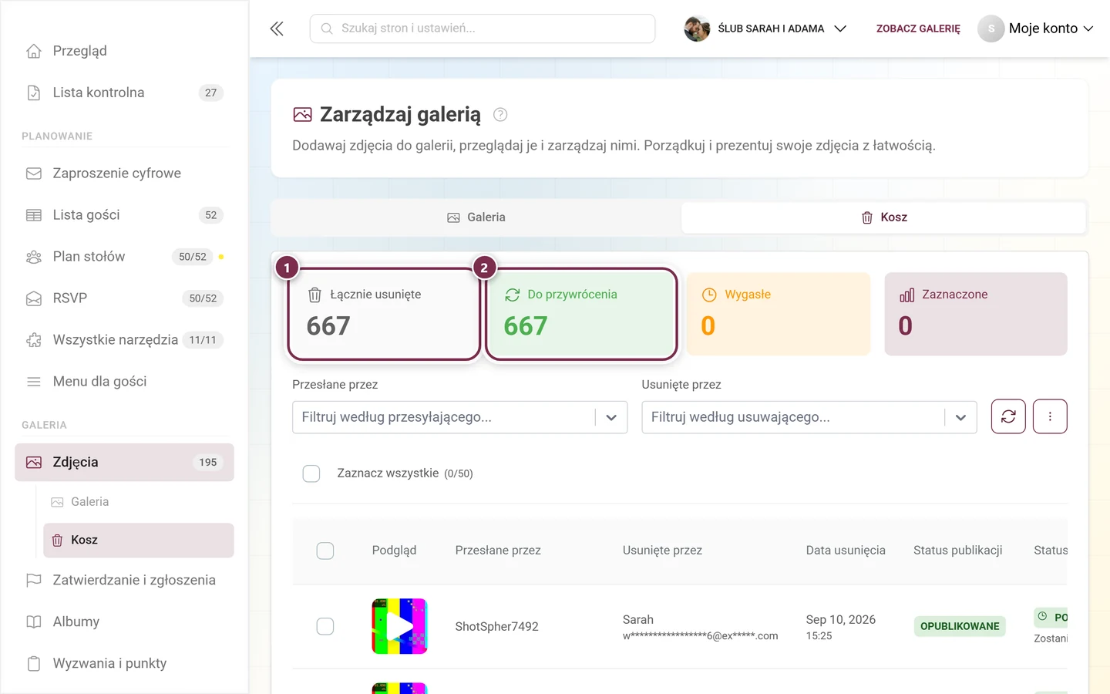Click the Przesłane przez column header
Screen dimensions: 1110x694
point(498,551)
